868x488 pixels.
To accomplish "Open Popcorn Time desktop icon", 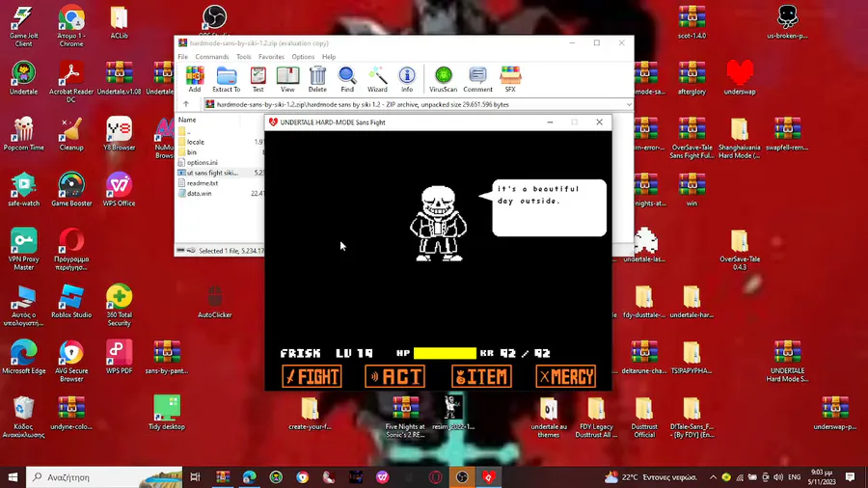I will tap(23, 134).
